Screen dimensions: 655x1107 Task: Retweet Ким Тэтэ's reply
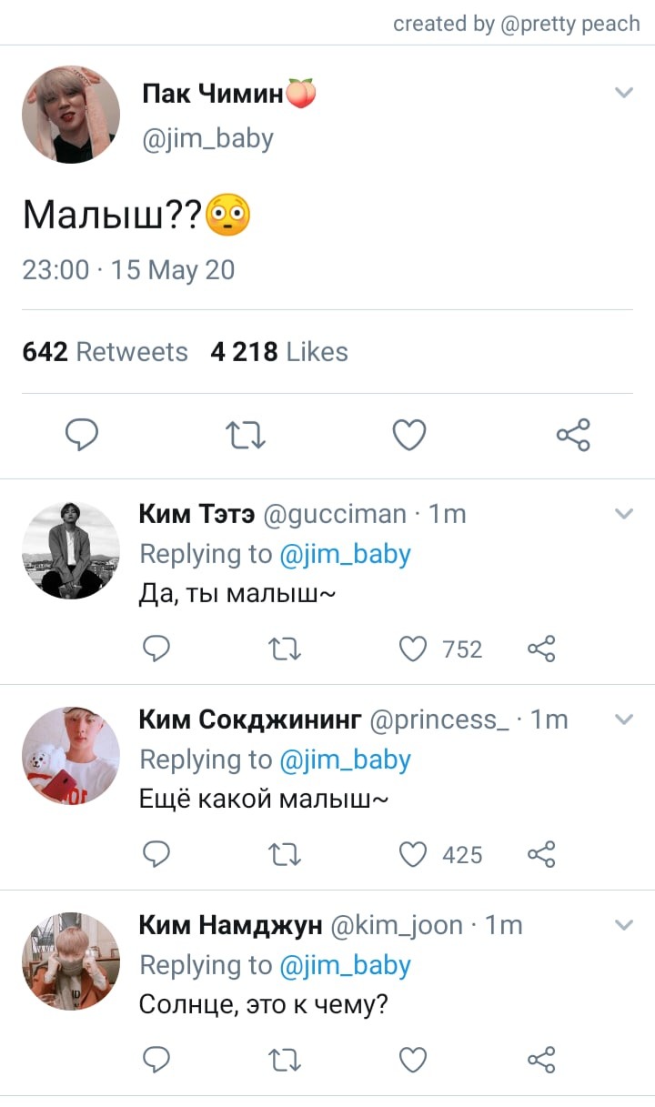click(x=286, y=649)
